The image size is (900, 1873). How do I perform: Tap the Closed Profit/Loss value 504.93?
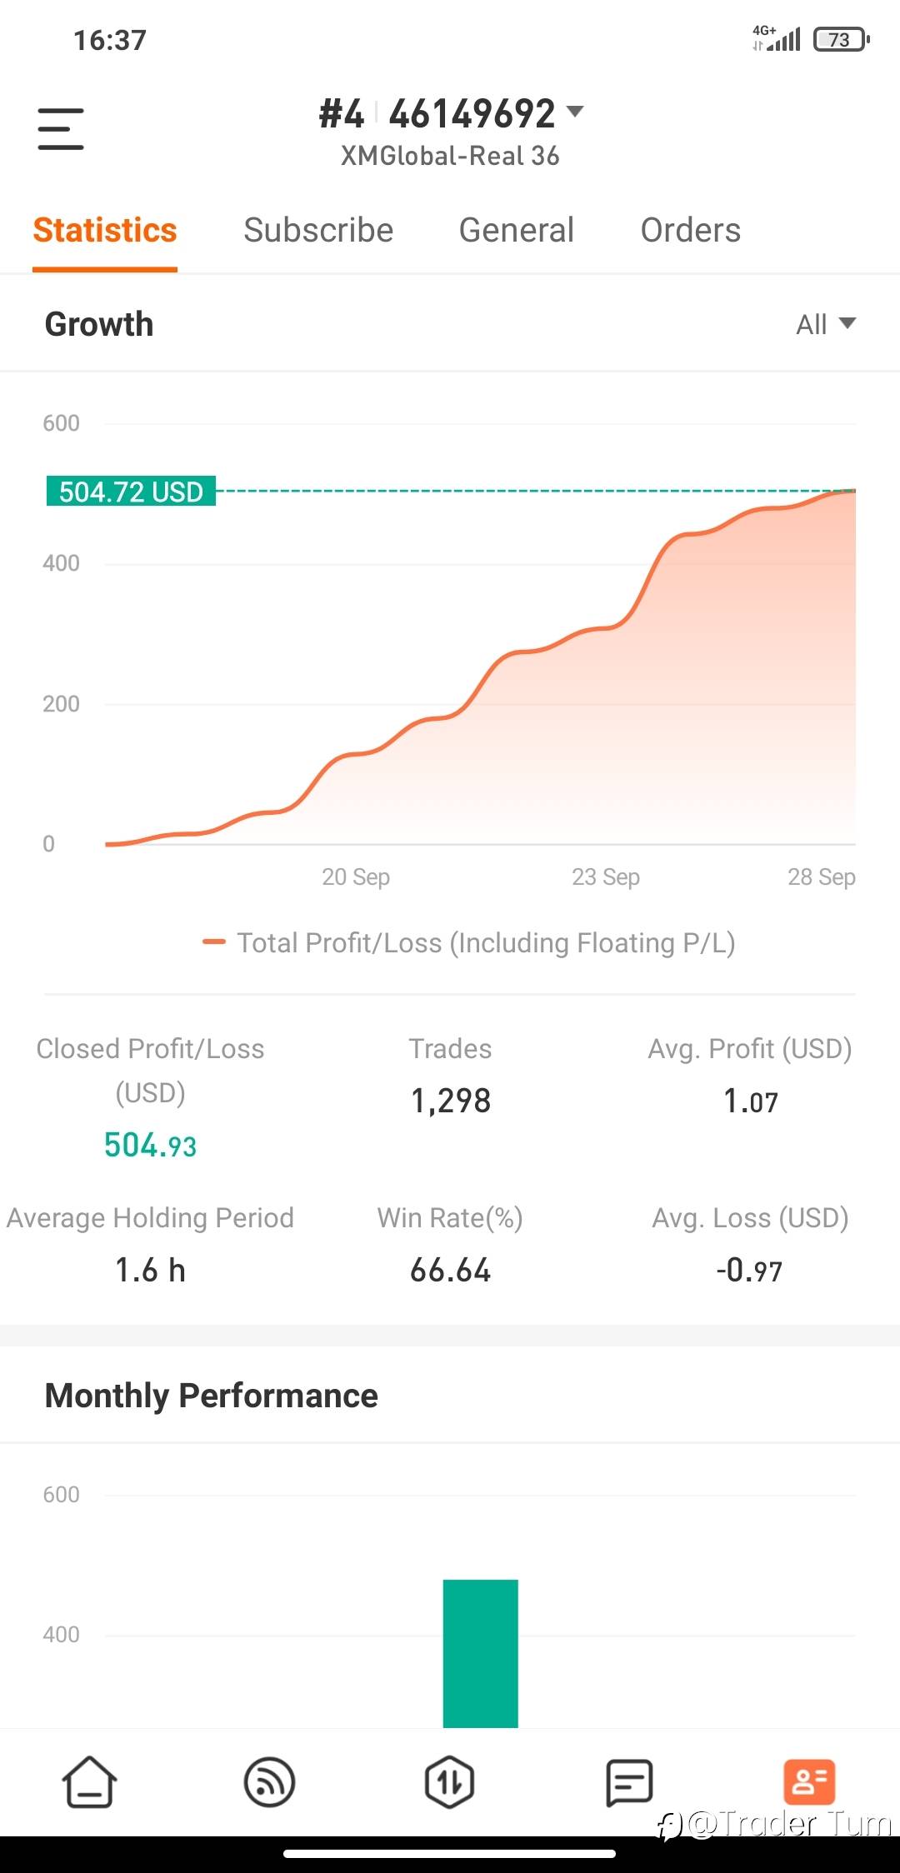tap(150, 1145)
